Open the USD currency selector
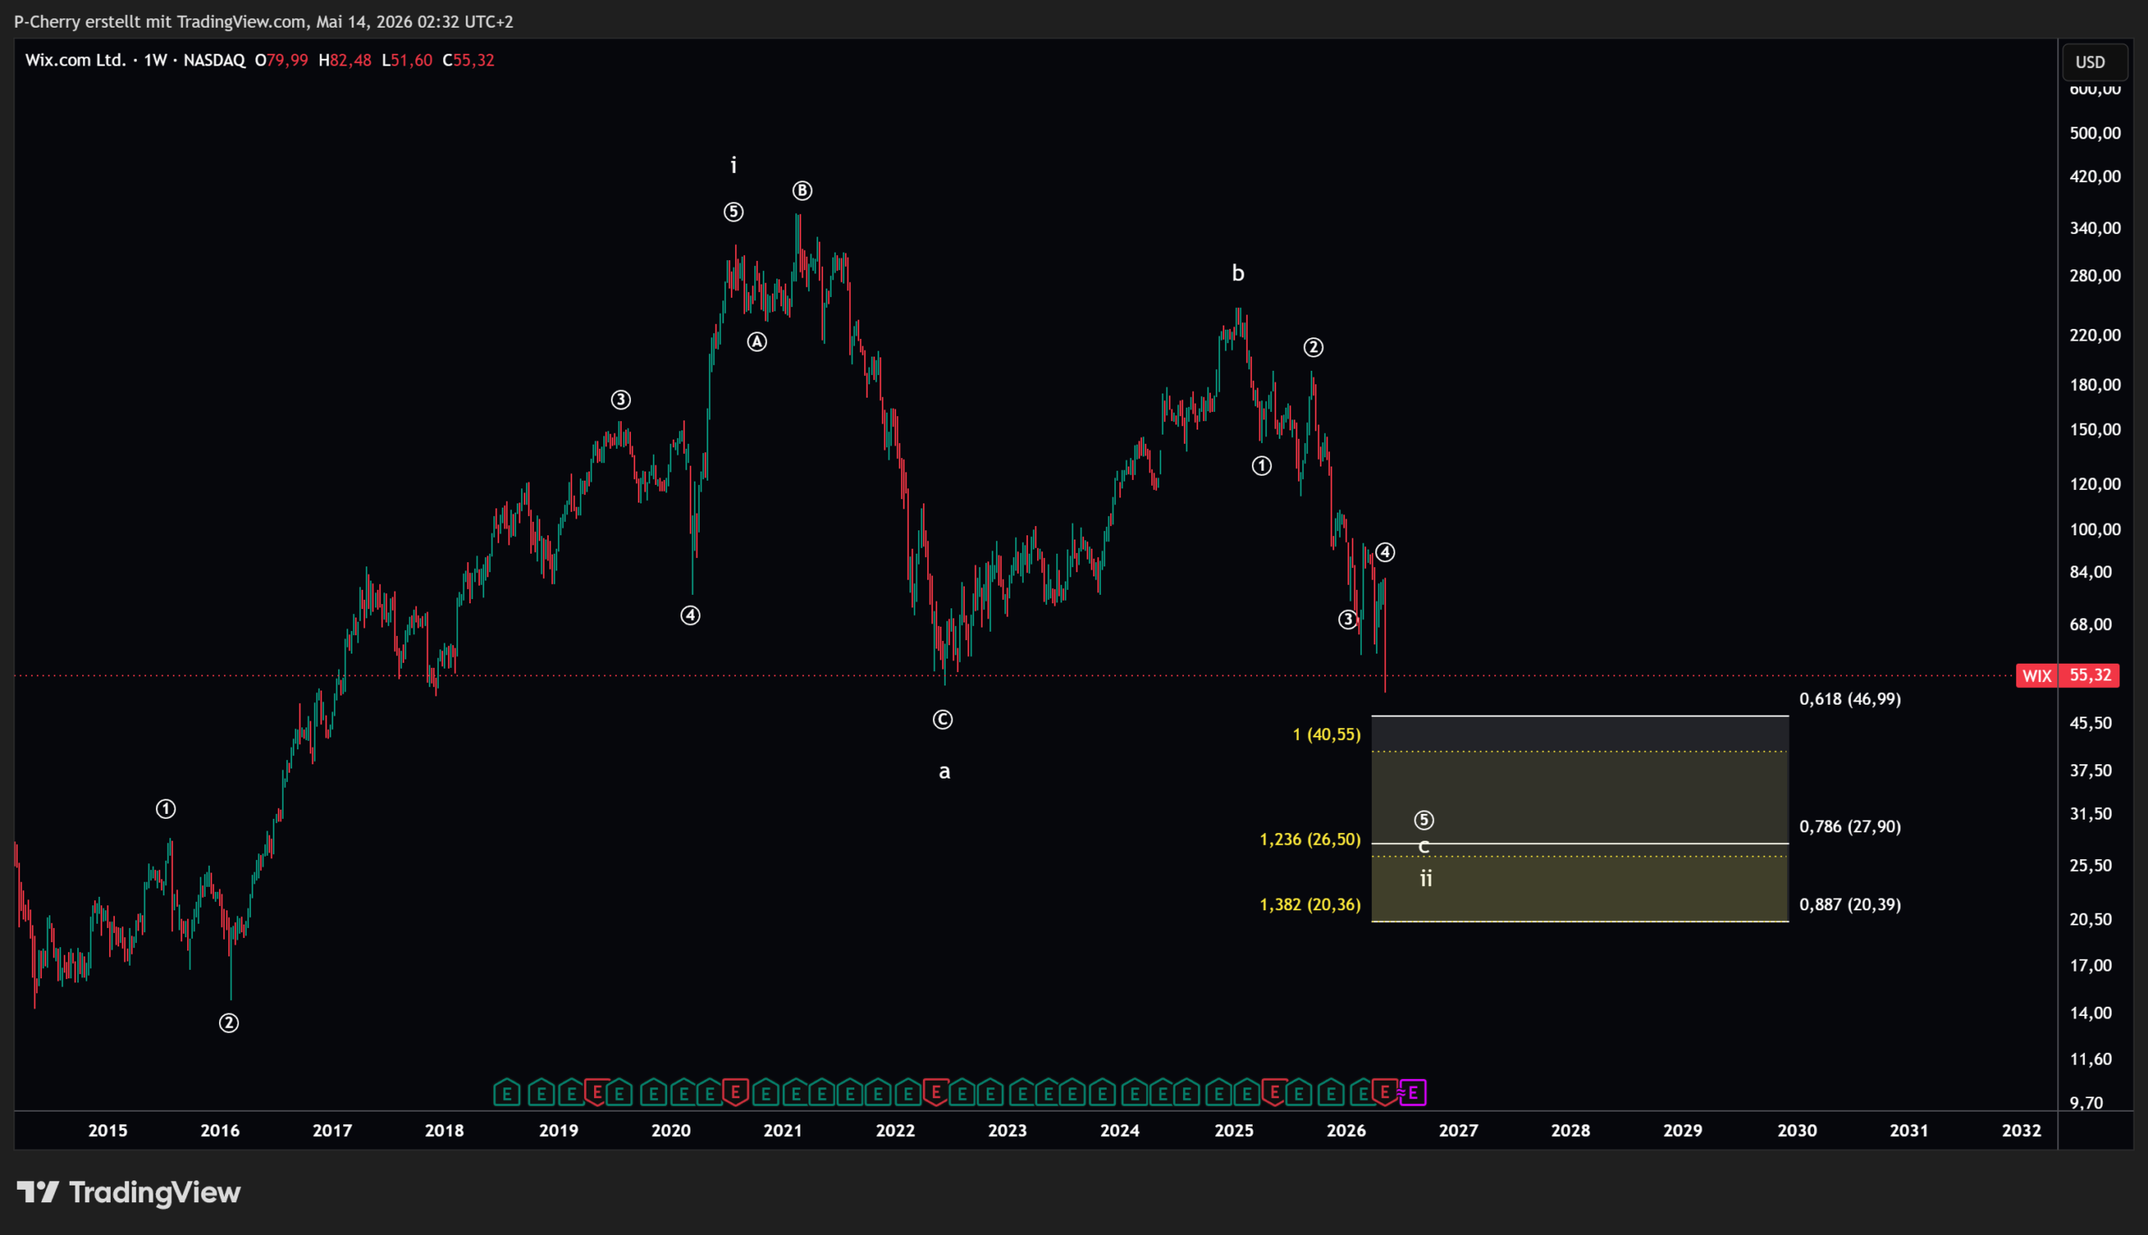 [2090, 62]
